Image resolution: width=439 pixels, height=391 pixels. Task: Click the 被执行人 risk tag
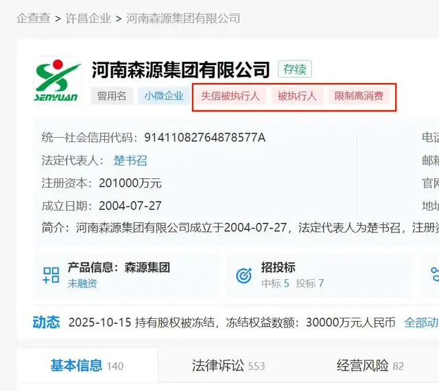[297, 96]
